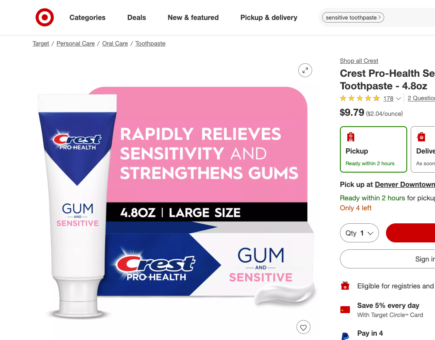Click the Pickup bag icon
Screen dimensions: 435x340
pyautogui.click(x=351, y=137)
